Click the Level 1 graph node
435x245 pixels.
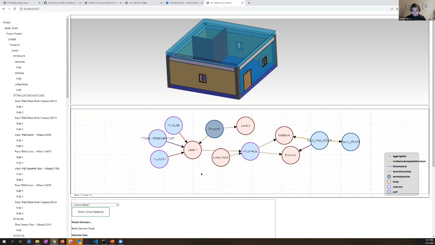point(192,150)
